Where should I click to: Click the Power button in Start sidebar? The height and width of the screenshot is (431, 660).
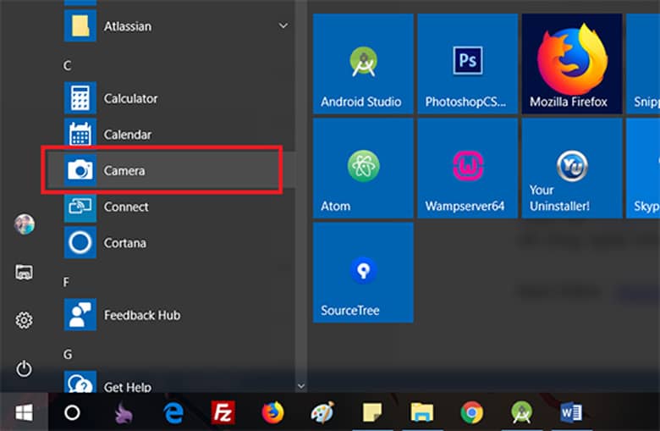coord(24,368)
